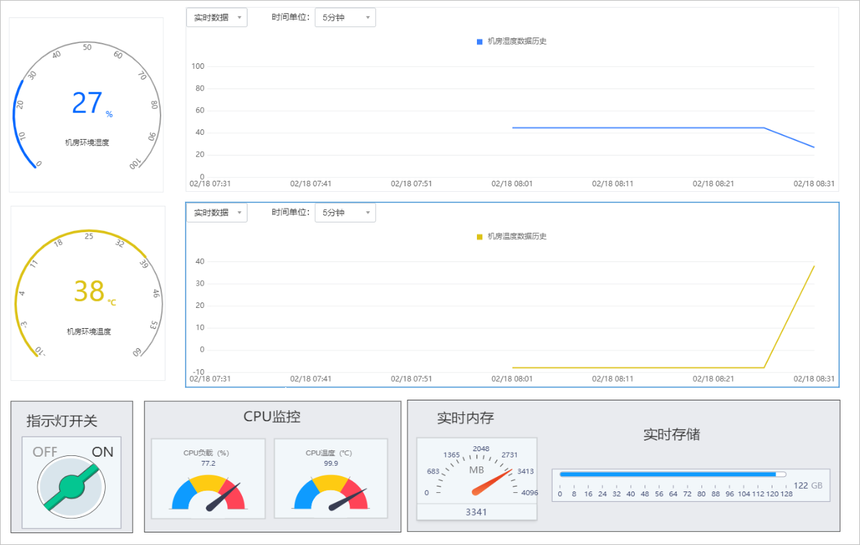Open the 时间单位 5分钟 dropdown

click(345, 17)
